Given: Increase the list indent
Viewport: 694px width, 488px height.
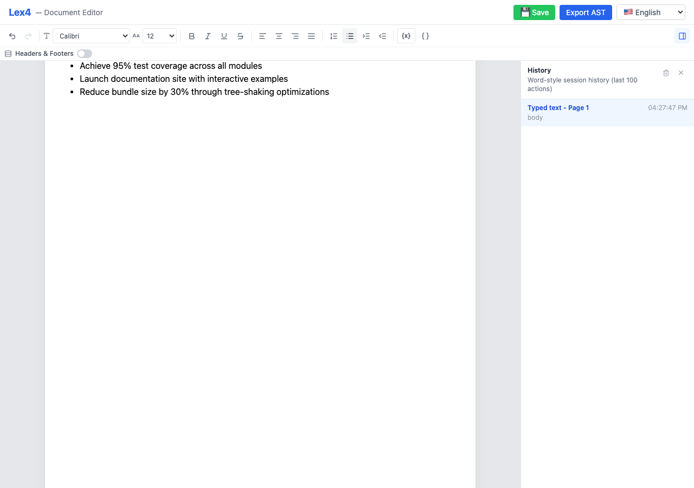Looking at the screenshot, I should click(x=366, y=36).
